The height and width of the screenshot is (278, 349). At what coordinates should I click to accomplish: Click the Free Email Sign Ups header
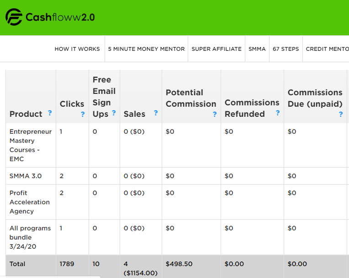click(104, 97)
